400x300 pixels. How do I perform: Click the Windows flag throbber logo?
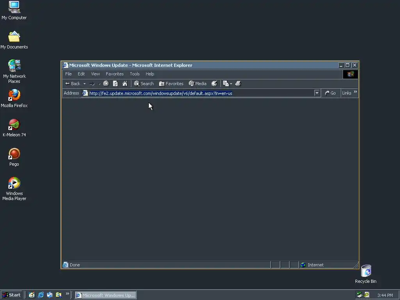pyautogui.click(x=350, y=74)
